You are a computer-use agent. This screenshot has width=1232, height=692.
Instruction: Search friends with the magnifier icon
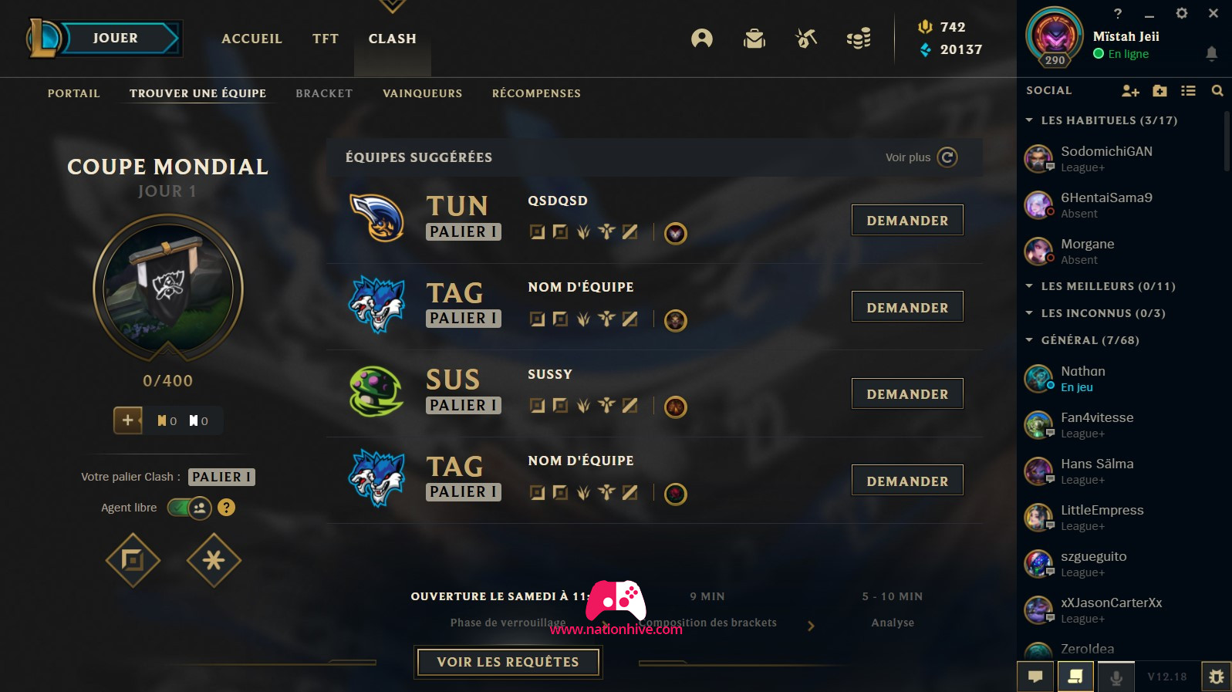1217,91
